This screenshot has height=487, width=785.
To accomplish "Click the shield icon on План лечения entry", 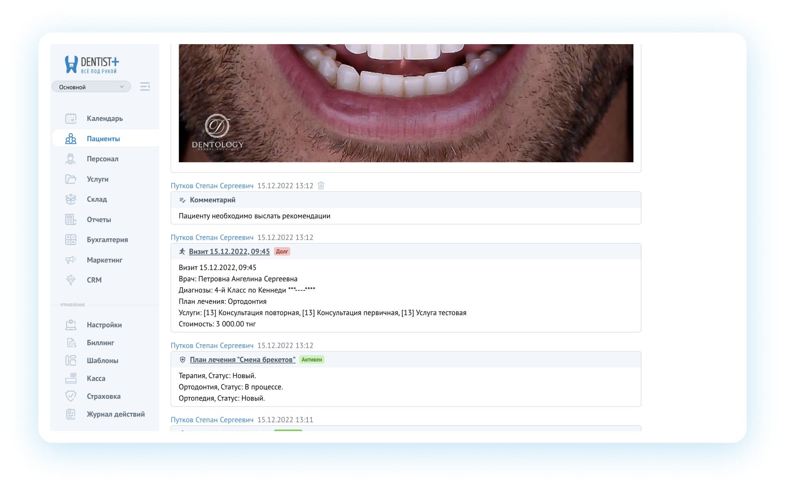I will click(182, 359).
